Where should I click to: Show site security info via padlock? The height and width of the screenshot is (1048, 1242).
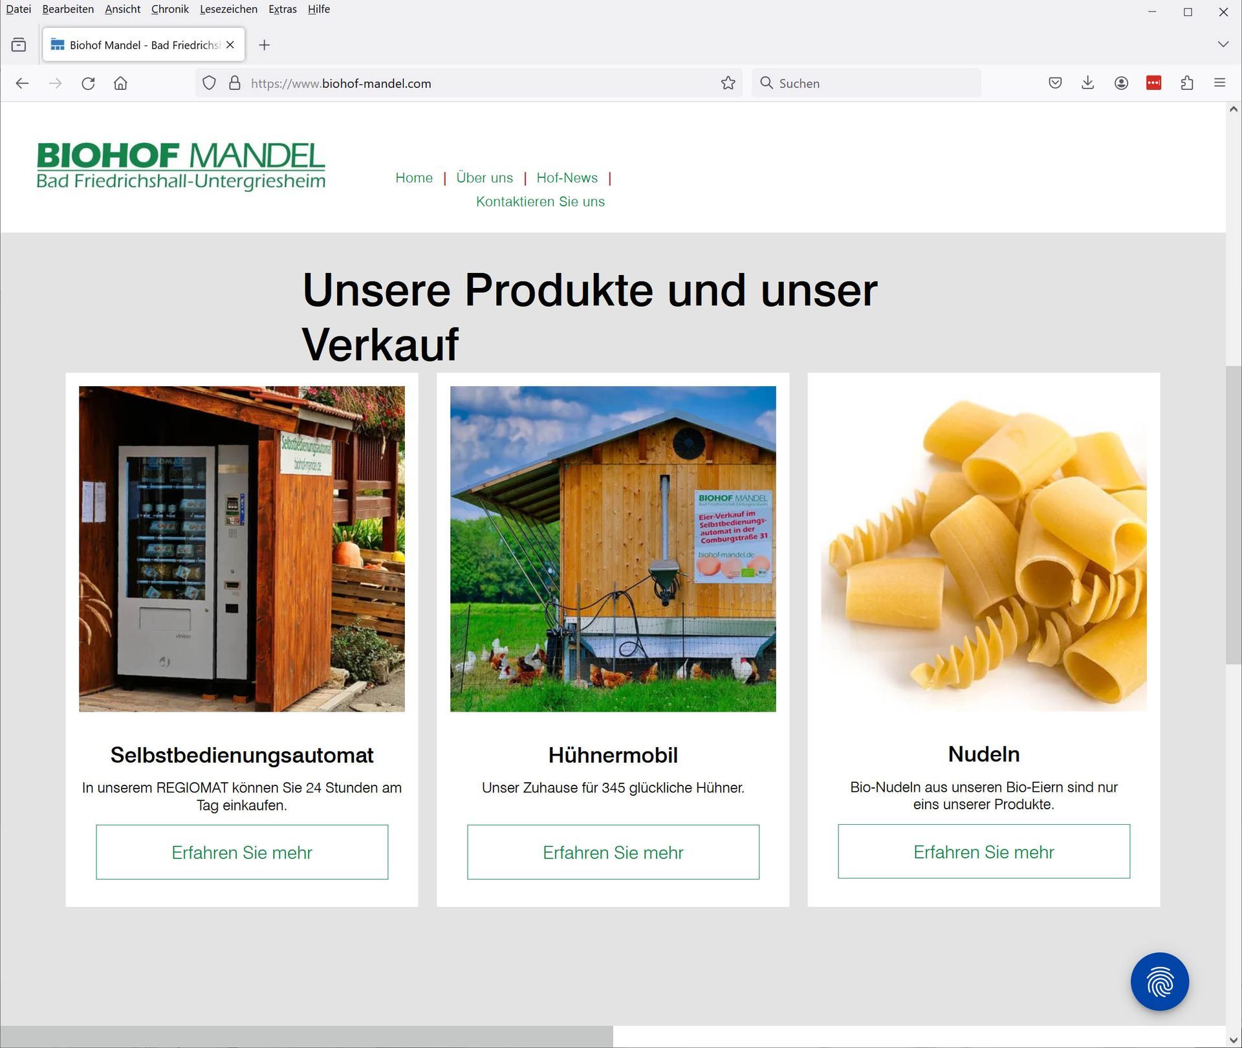(x=235, y=83)
